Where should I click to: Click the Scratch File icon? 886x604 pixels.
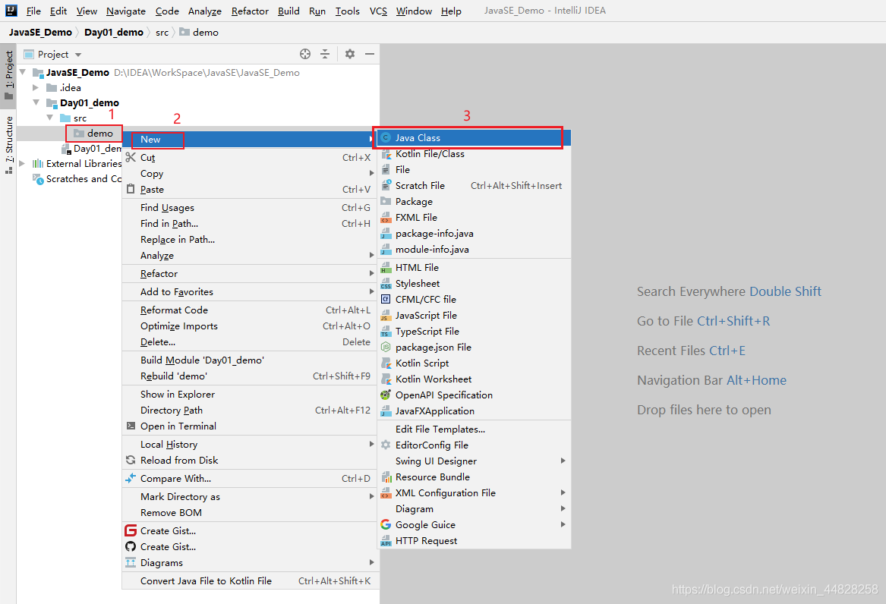[386, 186]
